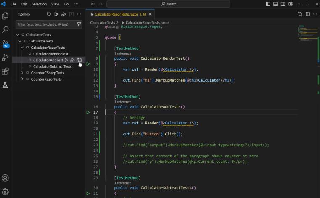Click the '1 reference' link above CalculatorAddTests
Screen dimensions: 320x198
click(124, 102)
